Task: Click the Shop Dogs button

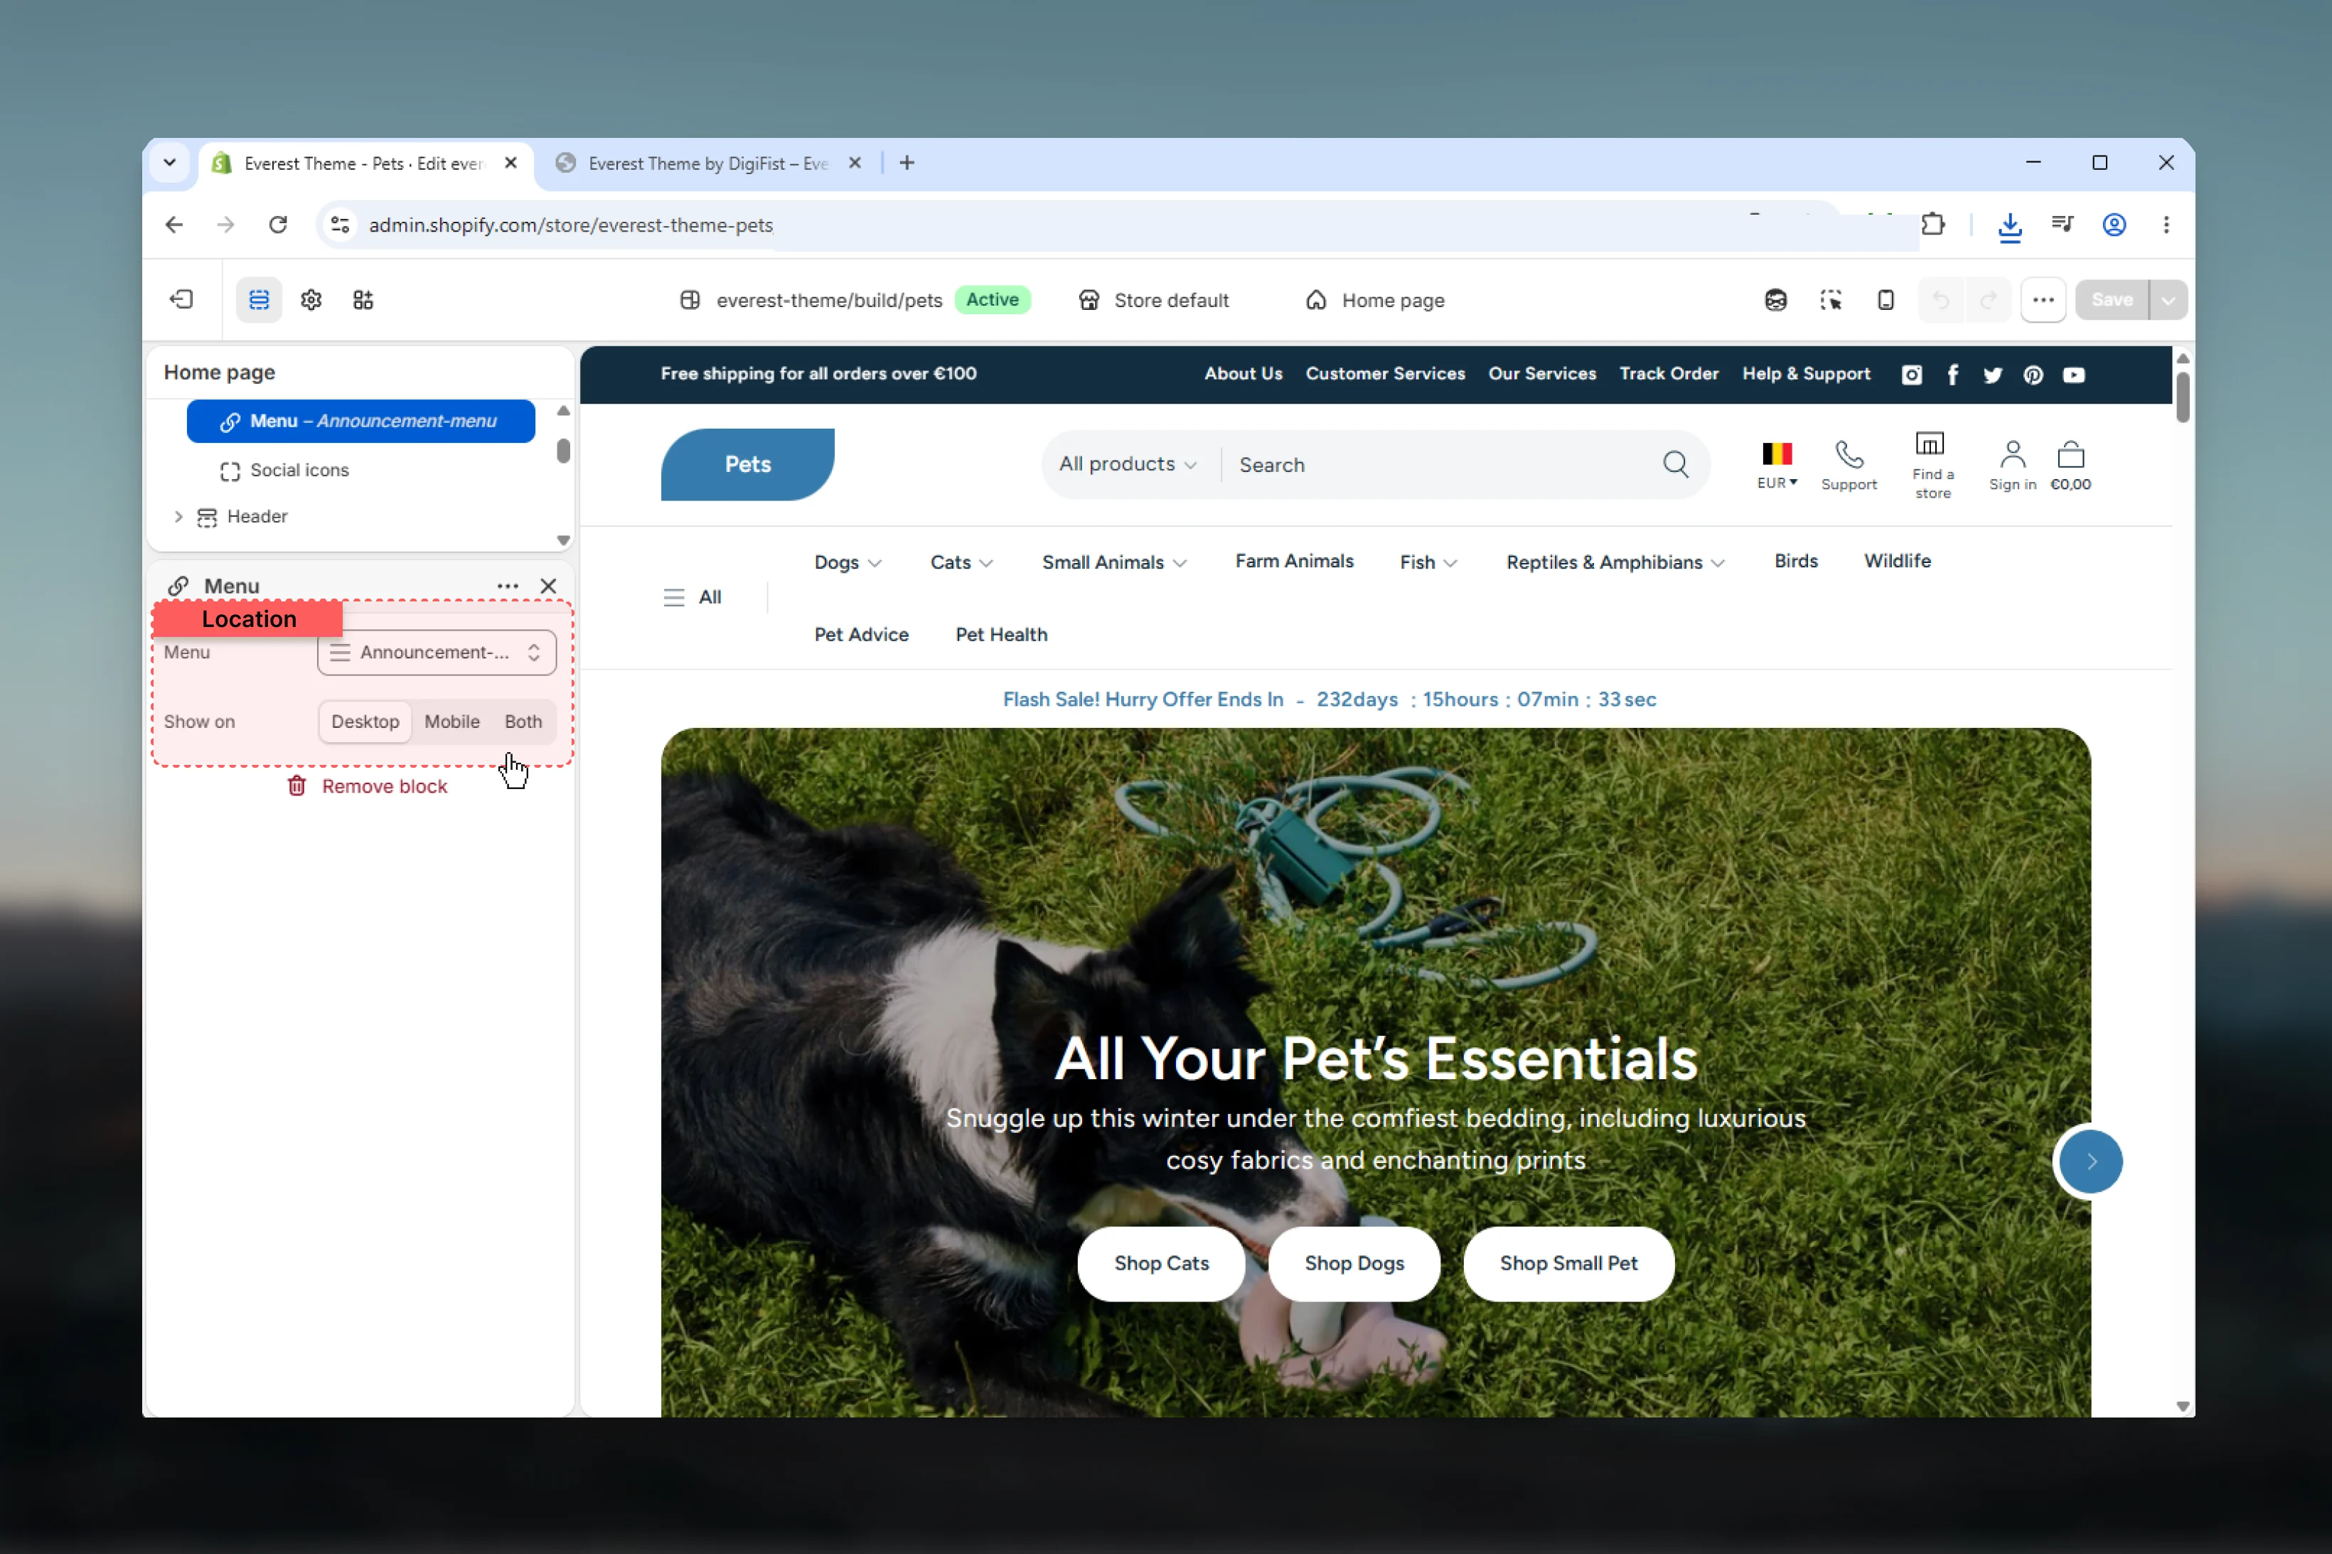Action: click(x=1353, y=1263)
